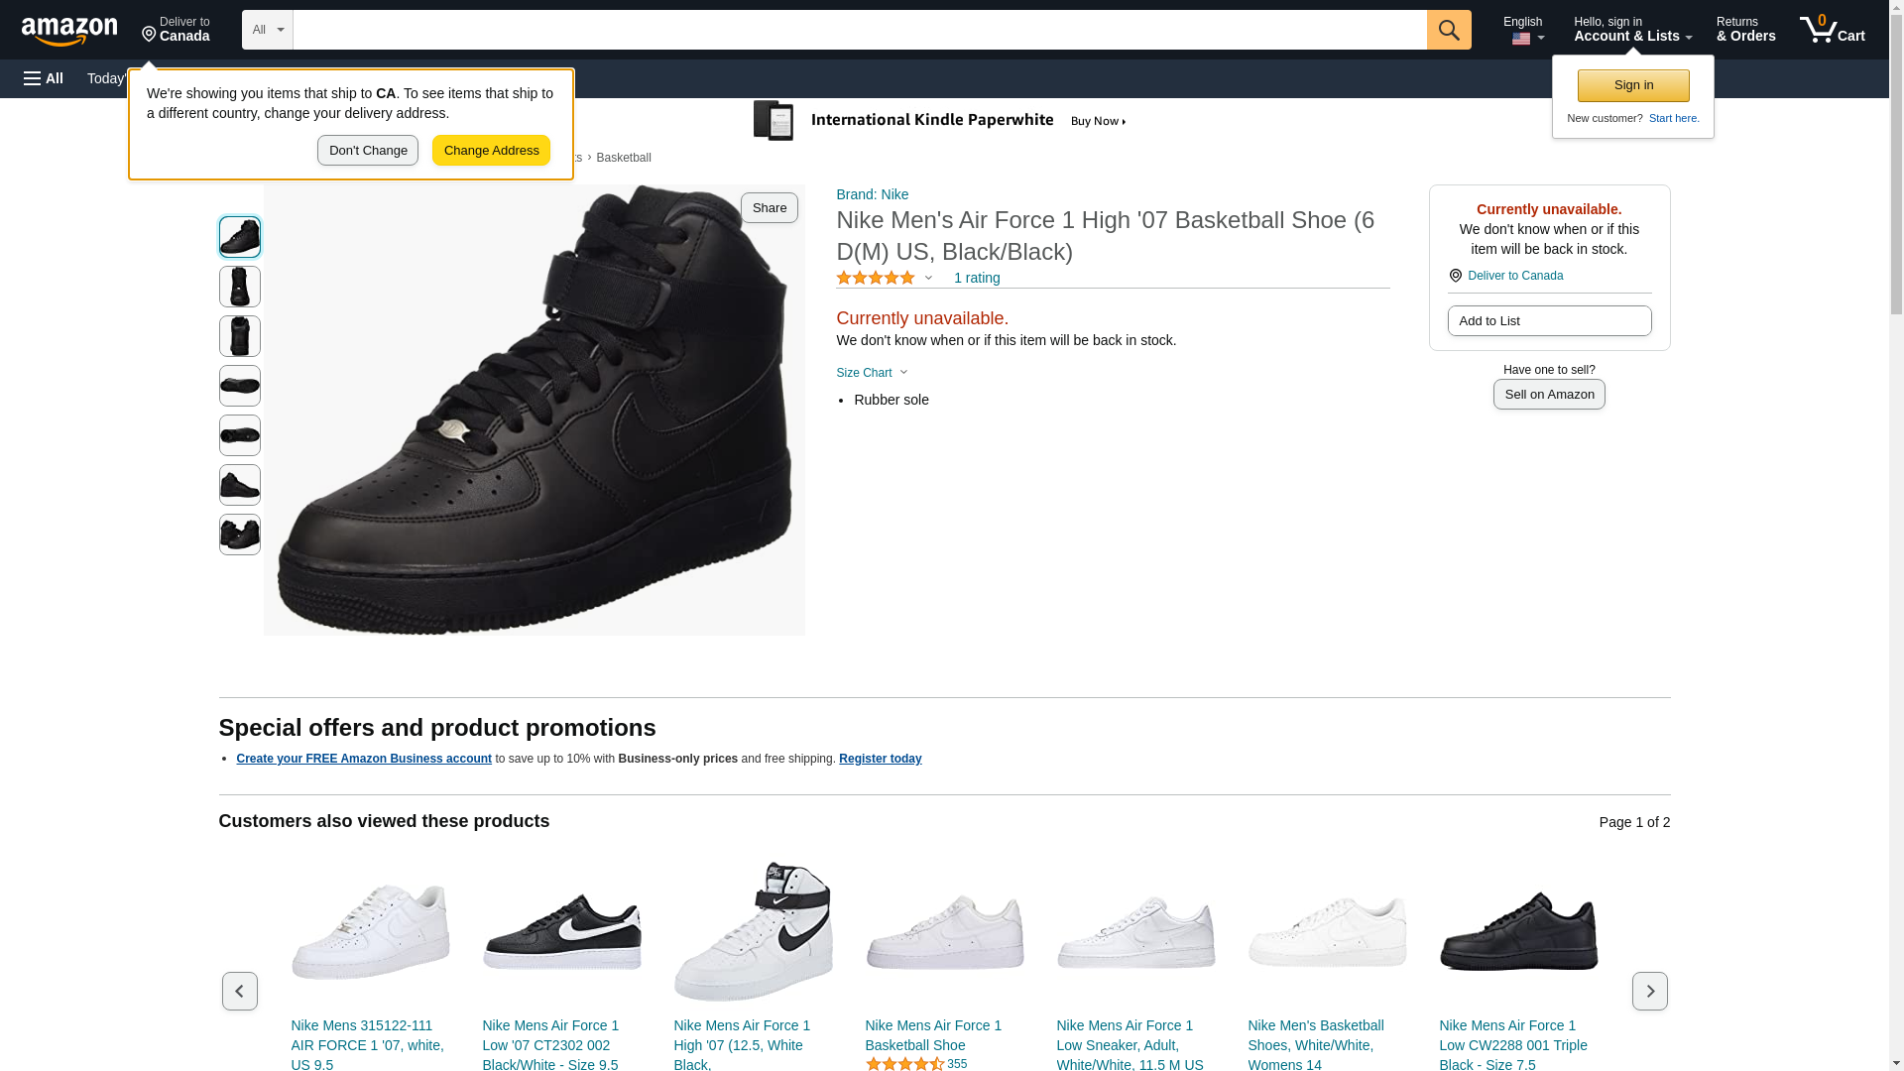Expand the Size Chart dropdown
Screen dimensions: 1904x1071
coord(872,373)
